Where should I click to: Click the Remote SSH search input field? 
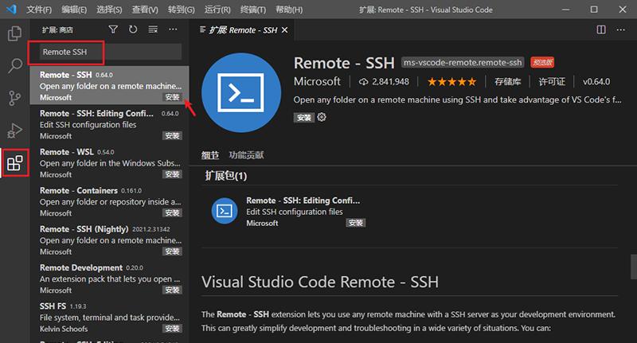coord(111,52)
